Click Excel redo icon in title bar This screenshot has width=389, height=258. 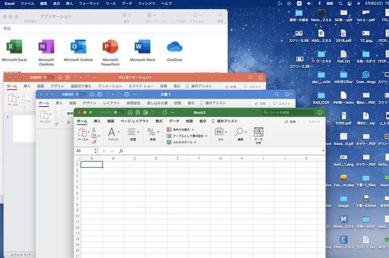click(165, 112)
